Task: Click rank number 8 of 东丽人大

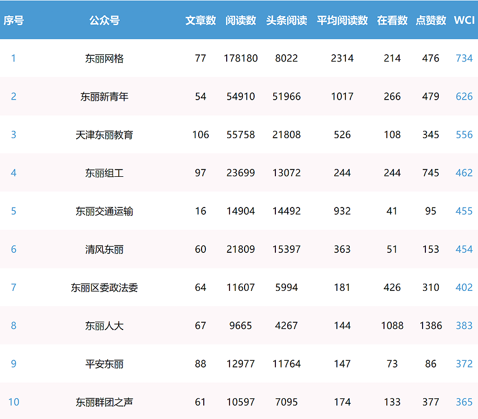Action: point(13,326)
